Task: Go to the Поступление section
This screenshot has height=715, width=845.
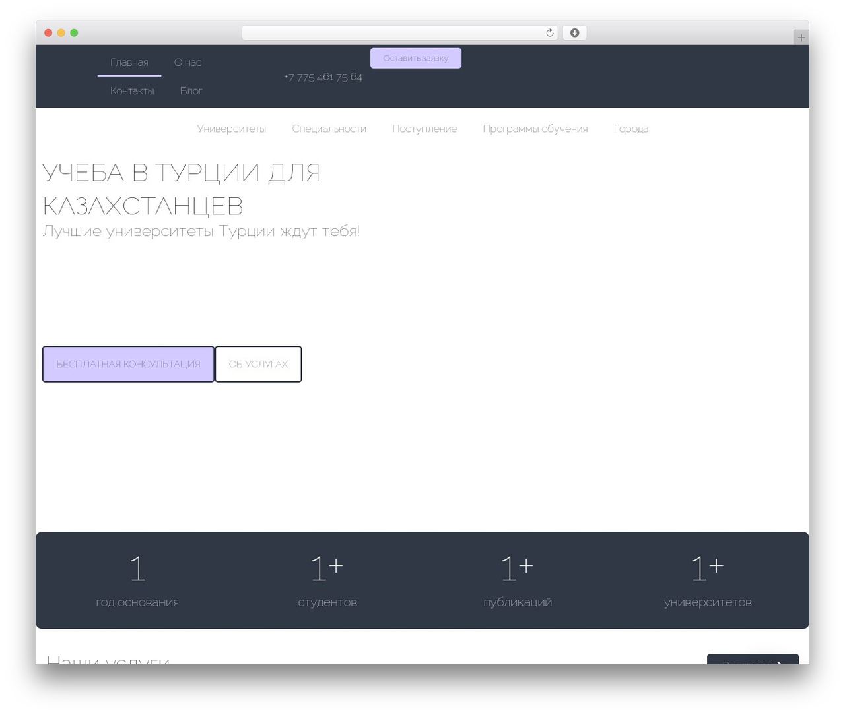Action: pos(424,129)
